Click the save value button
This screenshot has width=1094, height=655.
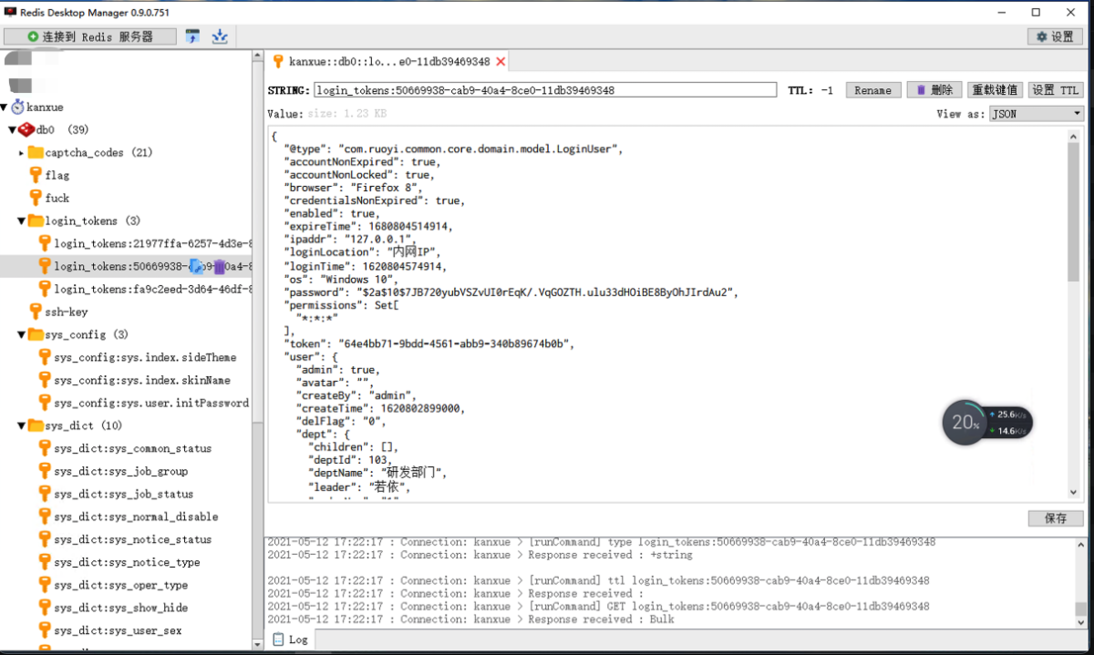(1056, 518)
